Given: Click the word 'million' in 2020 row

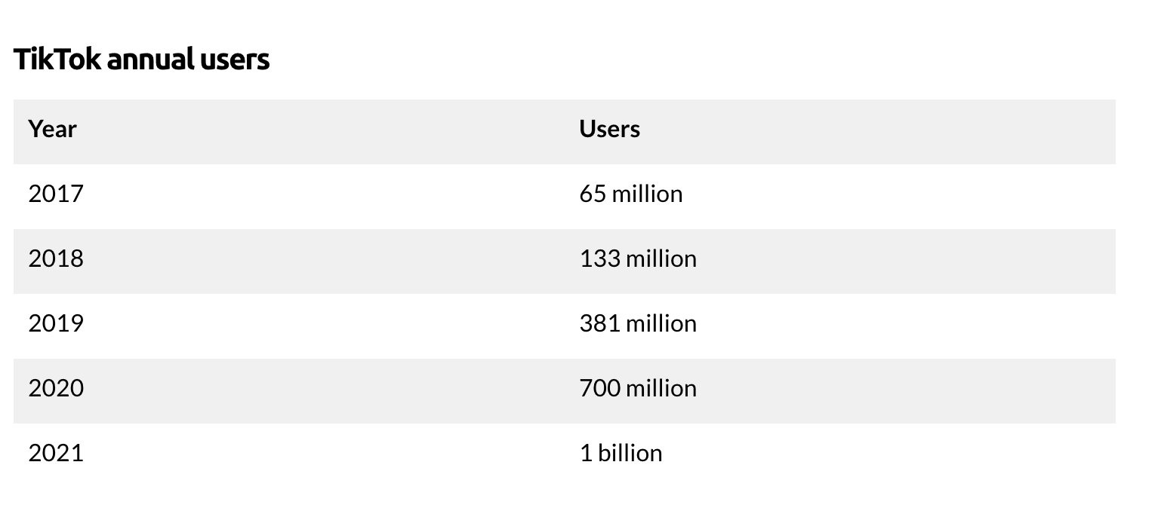Looking at the screenshot, I should pos(662,388).
